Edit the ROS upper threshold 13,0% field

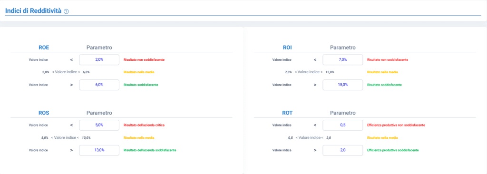99,150
